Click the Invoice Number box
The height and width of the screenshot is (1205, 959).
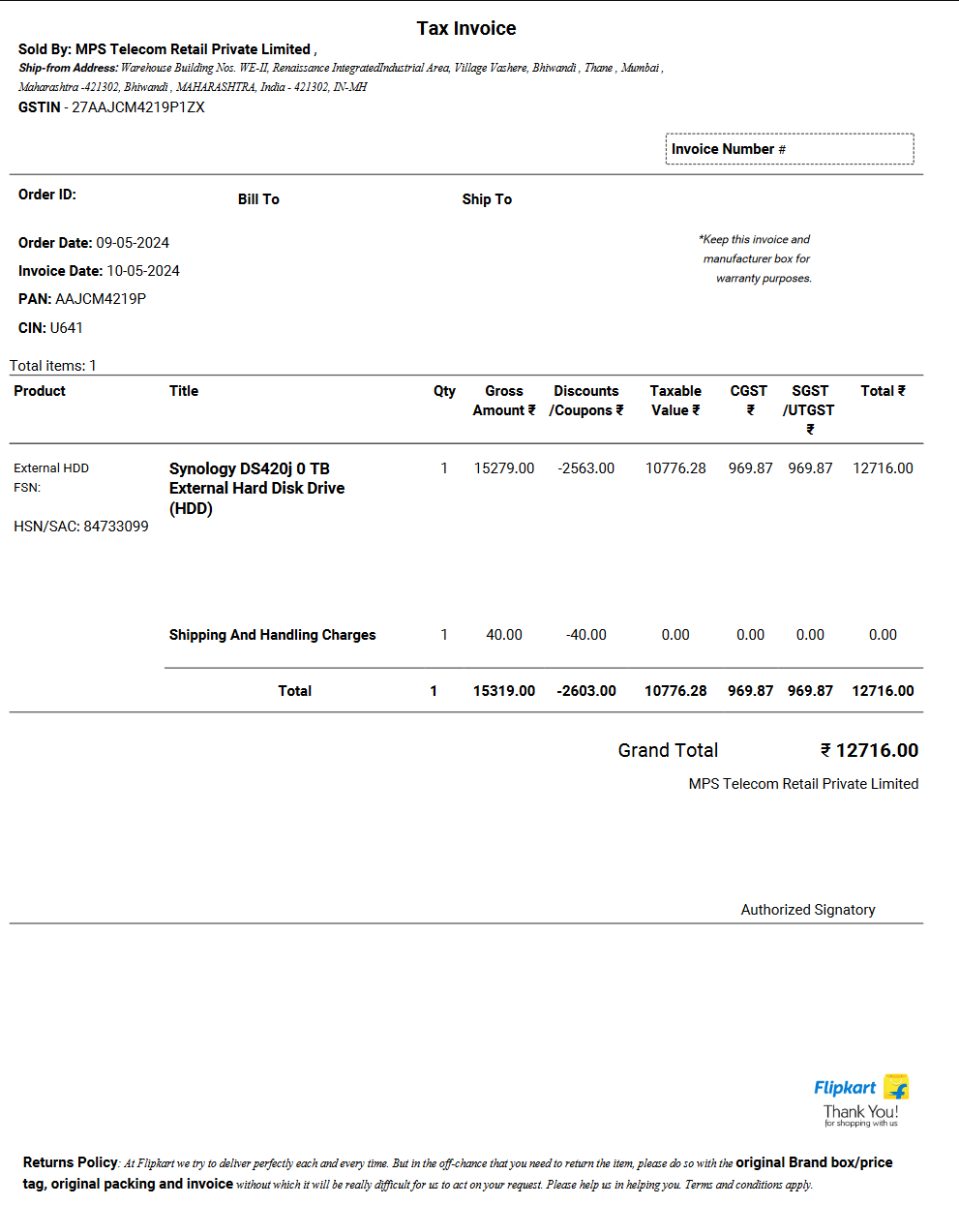pos(790,149)
